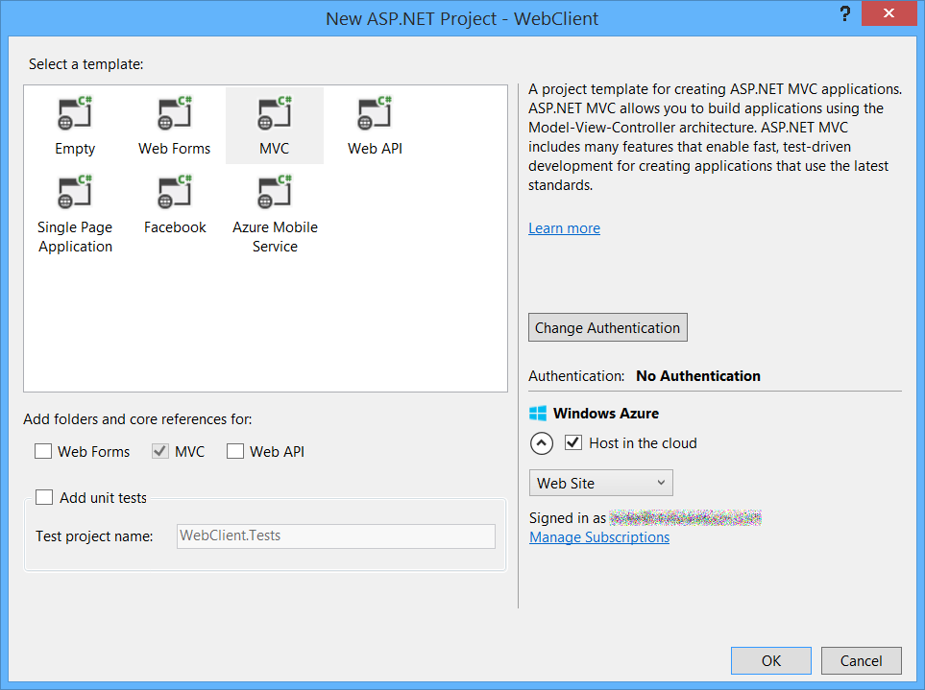This screenshot has height=690, width=925.
Task: Select the MVC template icon
Action: (x=275, y=115)
